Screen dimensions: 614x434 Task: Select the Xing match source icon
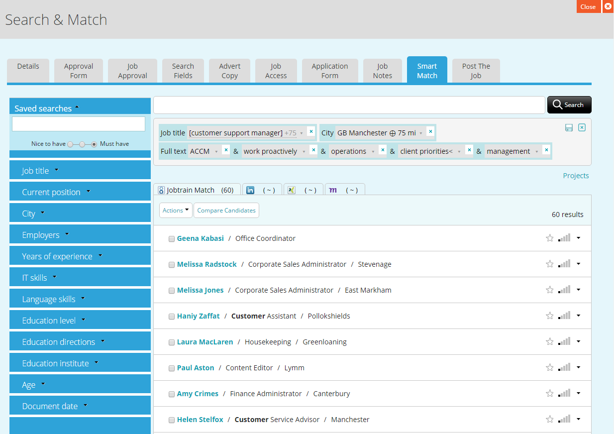point(292,190)
